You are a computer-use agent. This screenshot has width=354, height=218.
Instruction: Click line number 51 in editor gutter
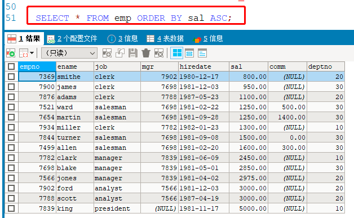tap(11, 18)
